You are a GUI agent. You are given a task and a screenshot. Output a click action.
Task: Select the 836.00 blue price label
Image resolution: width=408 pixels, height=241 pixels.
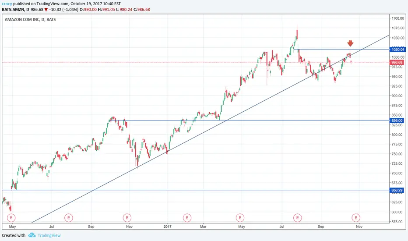(x=397, y=120)
